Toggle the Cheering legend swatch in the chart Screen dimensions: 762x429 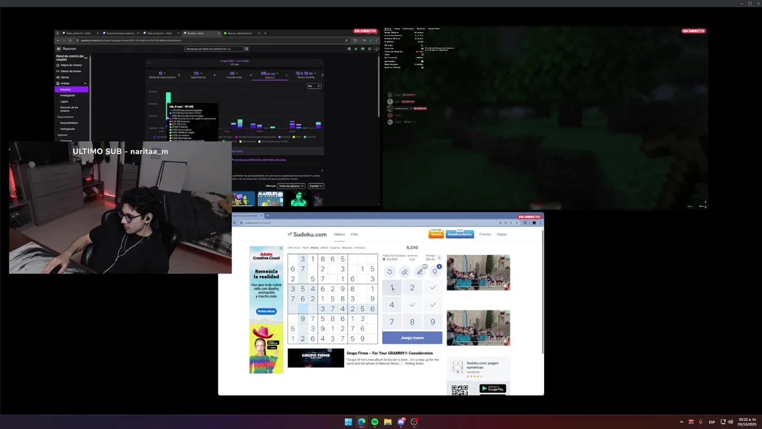point(305,137)
